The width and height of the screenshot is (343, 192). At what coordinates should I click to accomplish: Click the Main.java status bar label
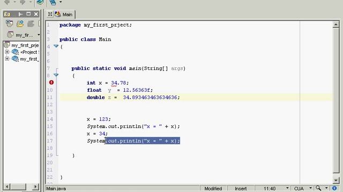click(56, 189)
